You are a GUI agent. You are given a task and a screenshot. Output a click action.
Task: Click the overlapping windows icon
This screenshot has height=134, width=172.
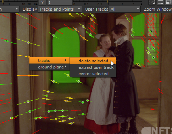click(169, 2)
